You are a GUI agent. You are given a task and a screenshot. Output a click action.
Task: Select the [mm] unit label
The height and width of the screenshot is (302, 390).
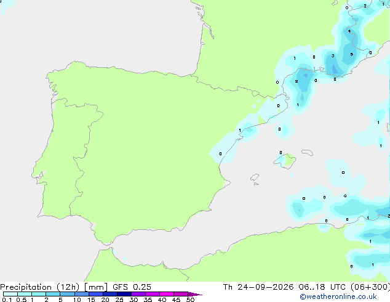96,287
